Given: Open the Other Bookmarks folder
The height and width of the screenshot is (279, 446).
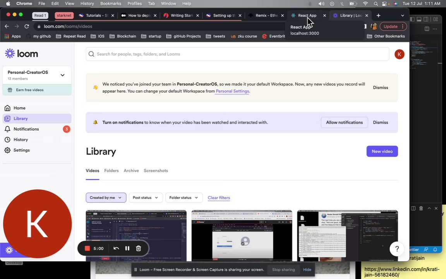Looking at the screenshot, I should click(x=386, y=36).
